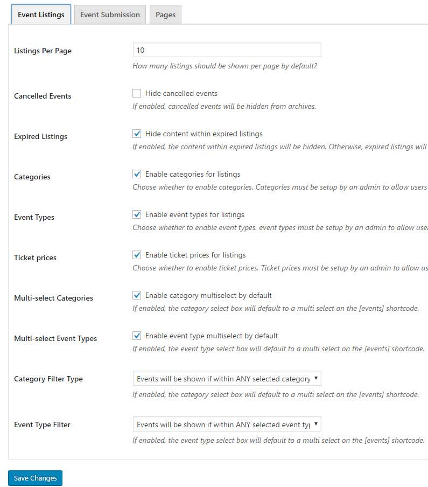428x487 pixels.
Task: Expand the Event Type Filter dropdown
Action: point(227,425)
